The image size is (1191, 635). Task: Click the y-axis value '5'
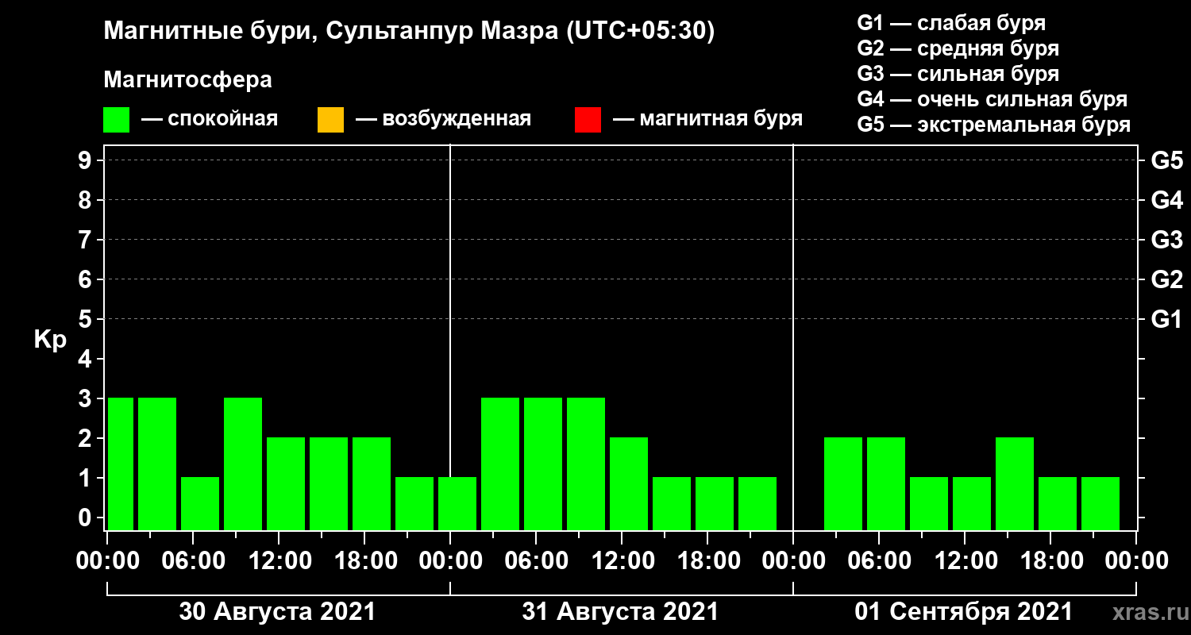point(87,320)
